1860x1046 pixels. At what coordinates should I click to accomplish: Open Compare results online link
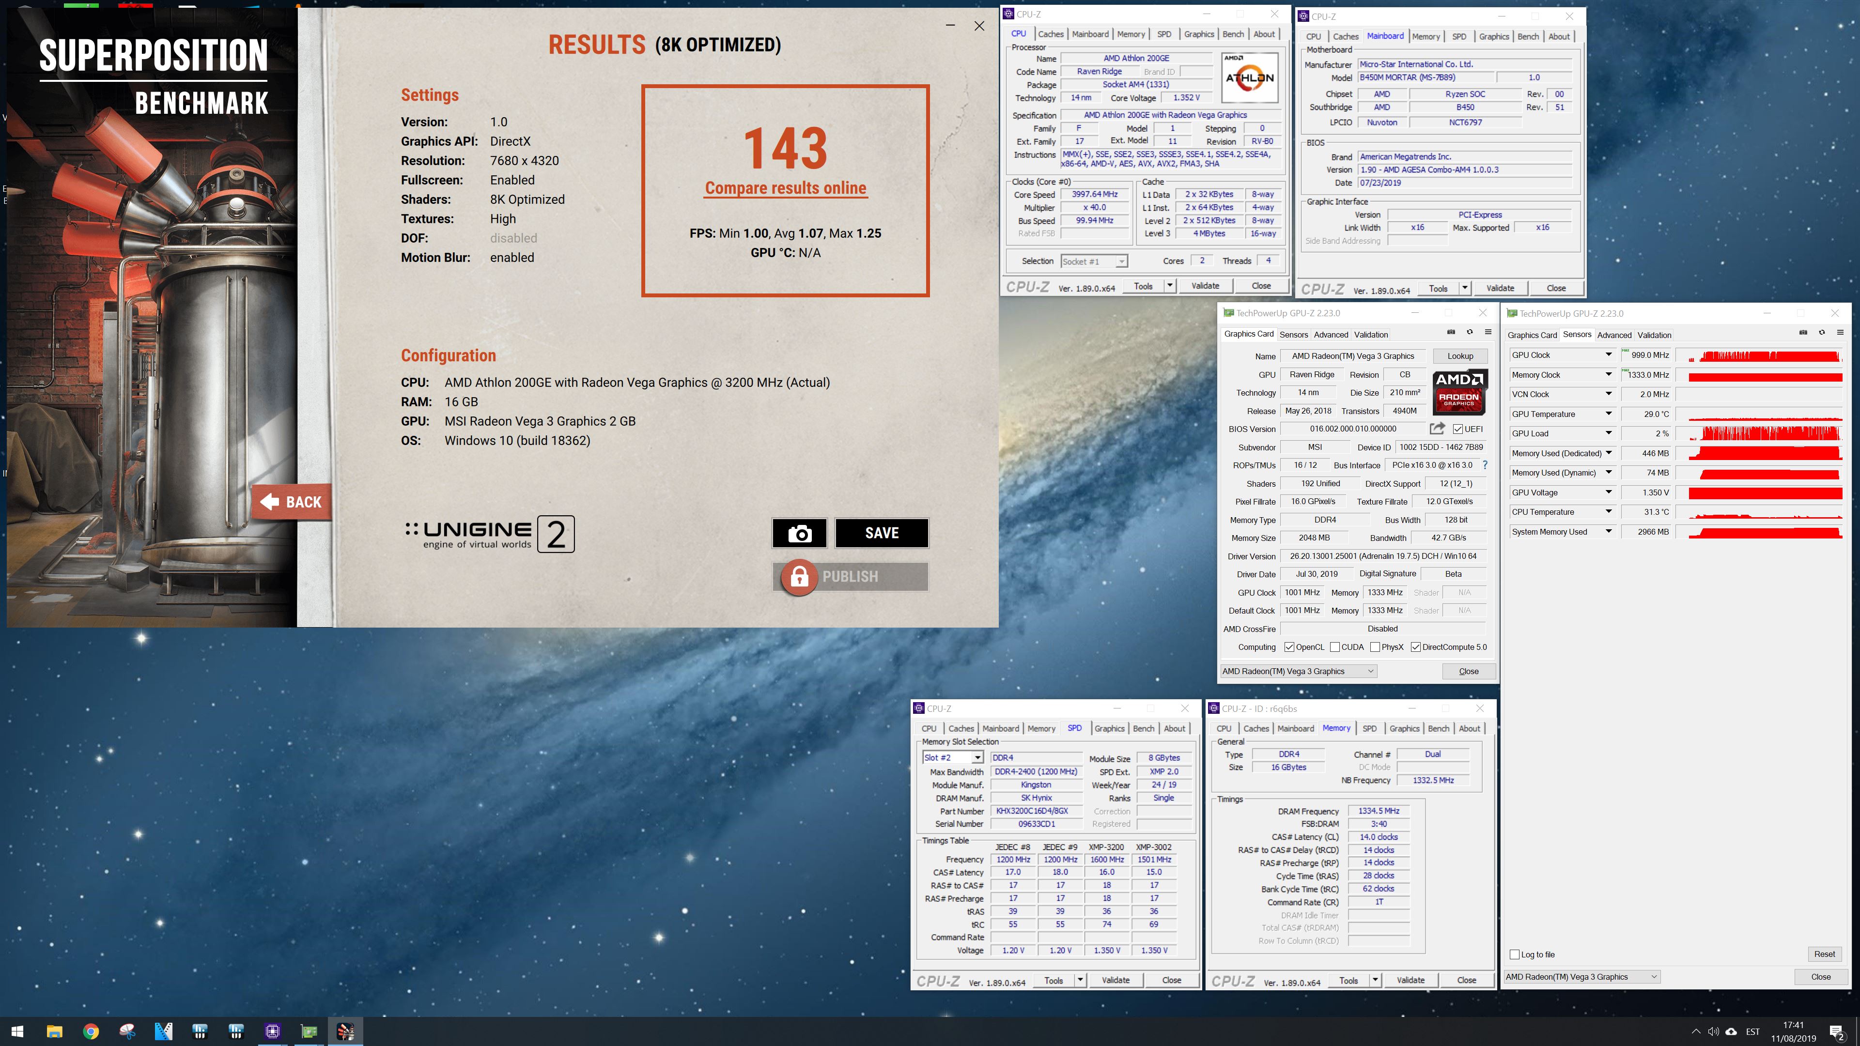[x=786, y=188]
